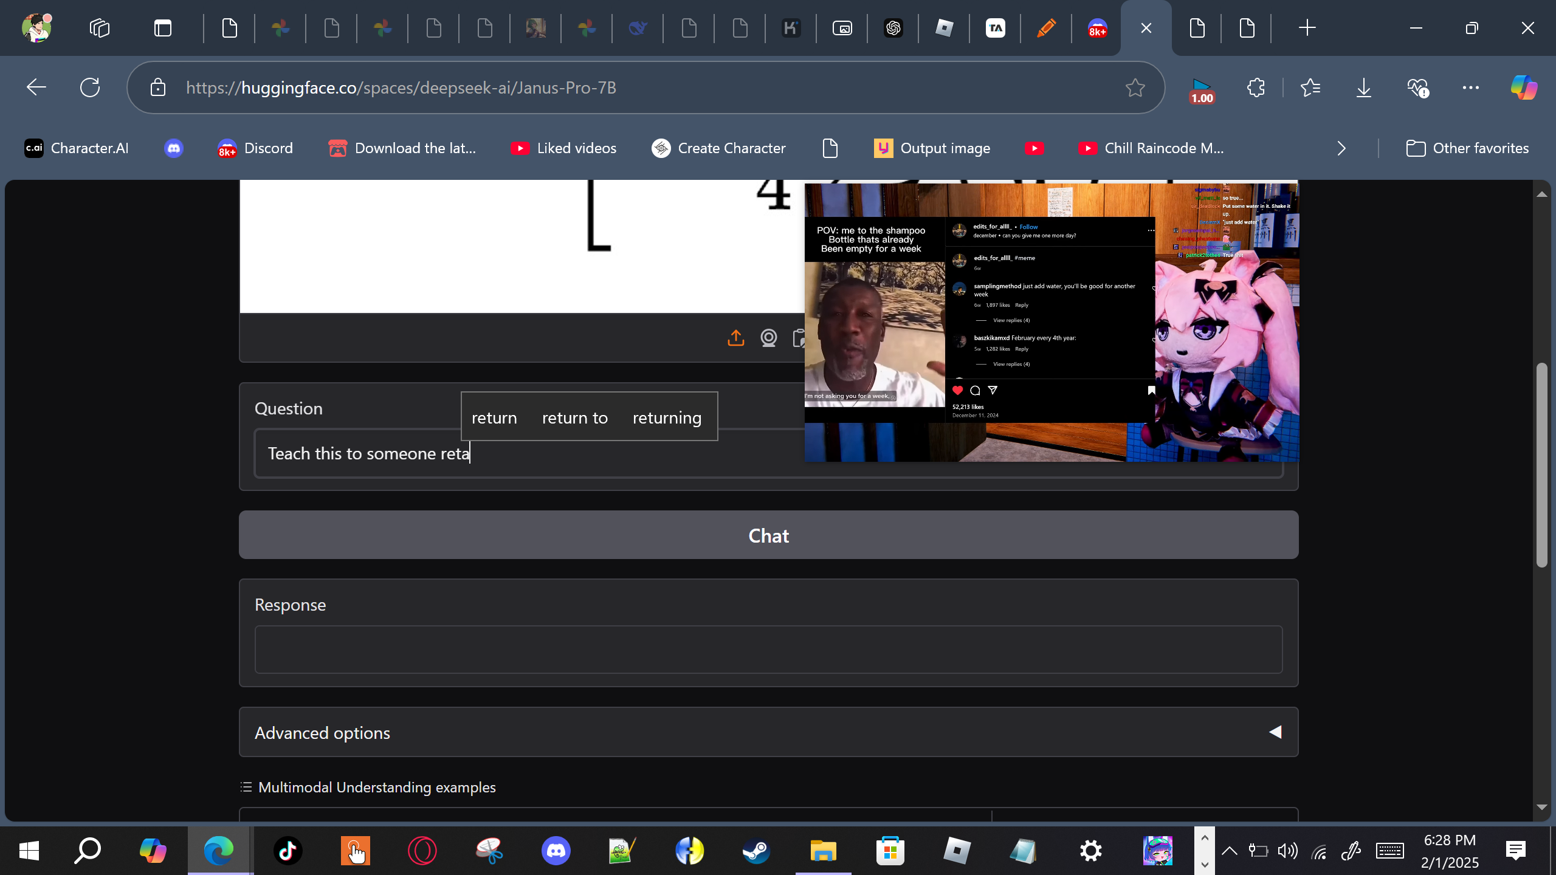Click the browser refresh icon
The image size is (1556, 875).
pyautogui.click(x=90, y=87)
